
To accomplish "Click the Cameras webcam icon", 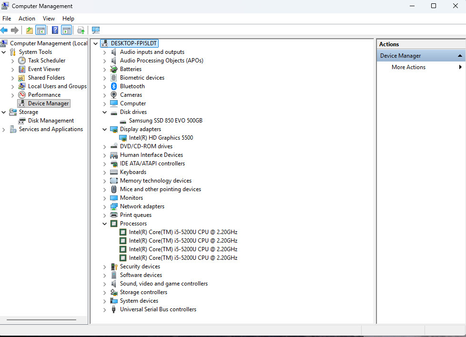I will click(114, 95).
